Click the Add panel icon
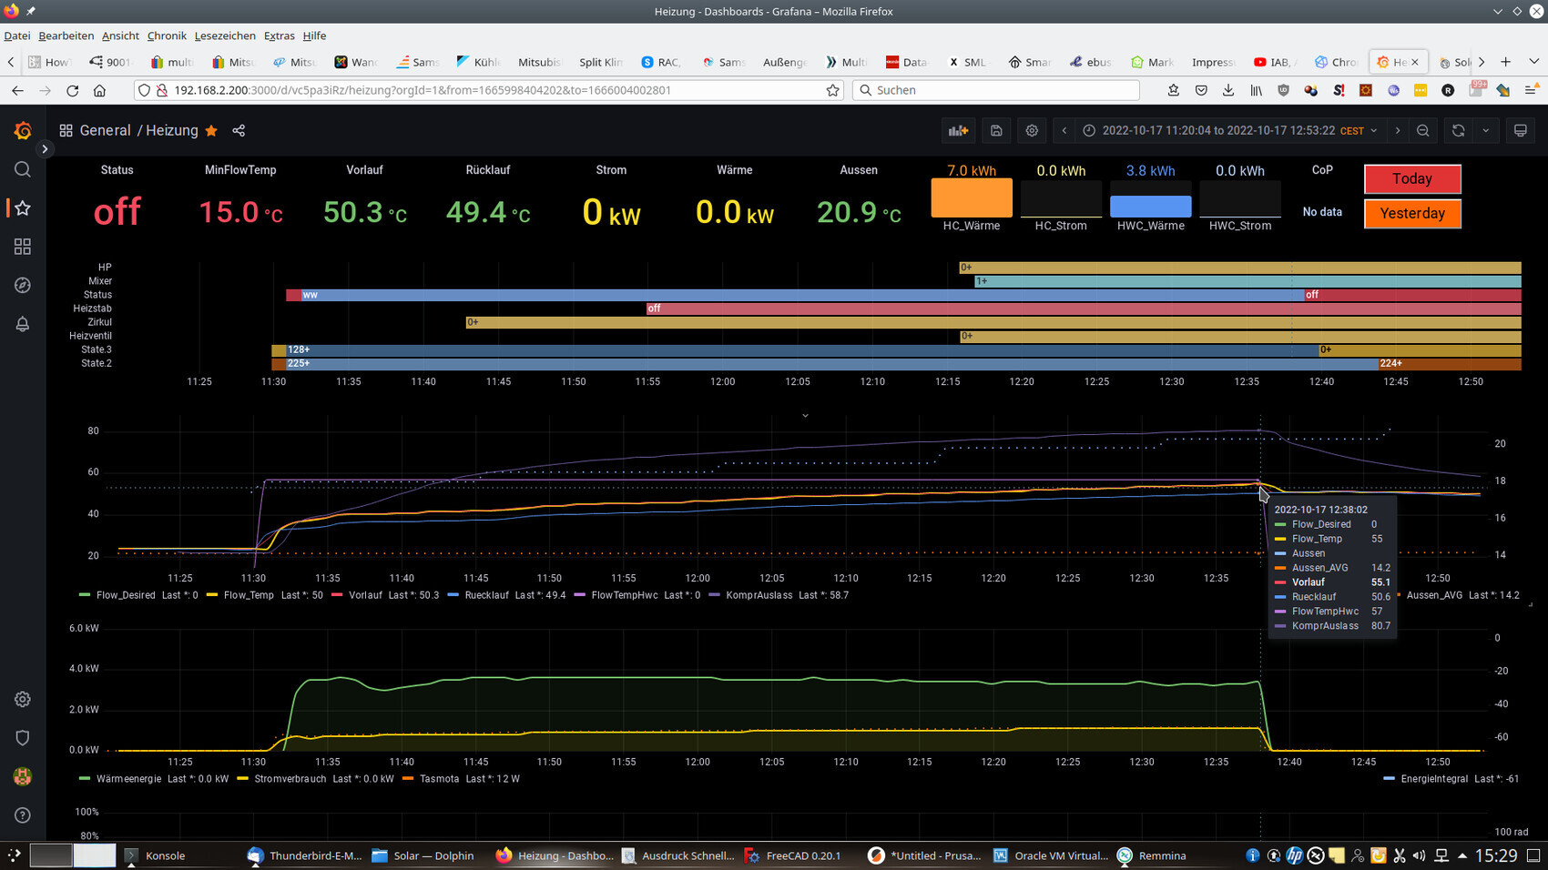Viewport: 1548px width, 870px height. (958, 131)
